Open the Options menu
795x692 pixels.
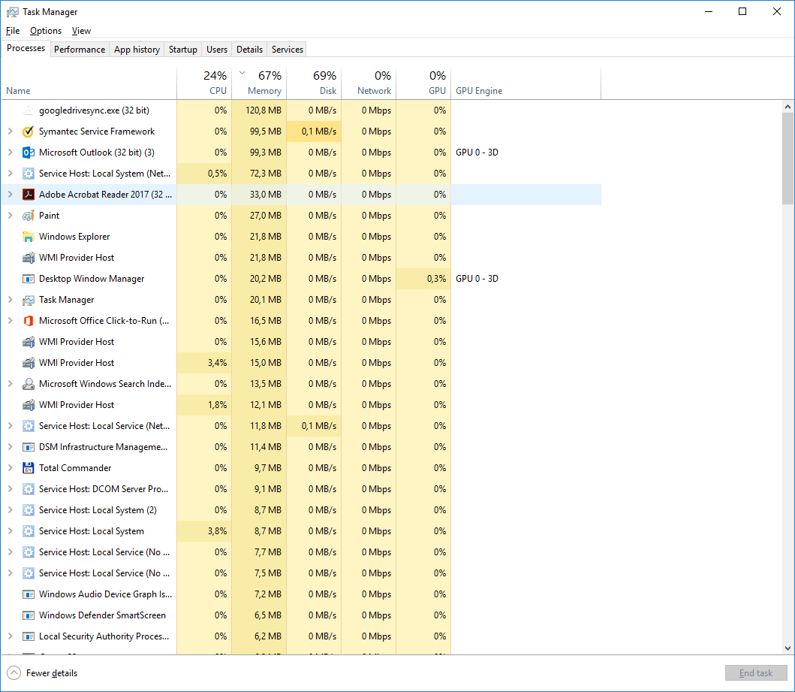[46, 31]
